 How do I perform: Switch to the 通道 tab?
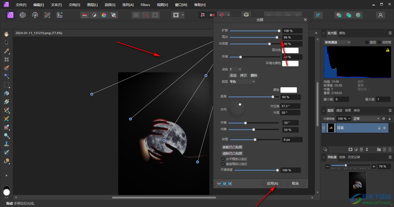(339, 110)
